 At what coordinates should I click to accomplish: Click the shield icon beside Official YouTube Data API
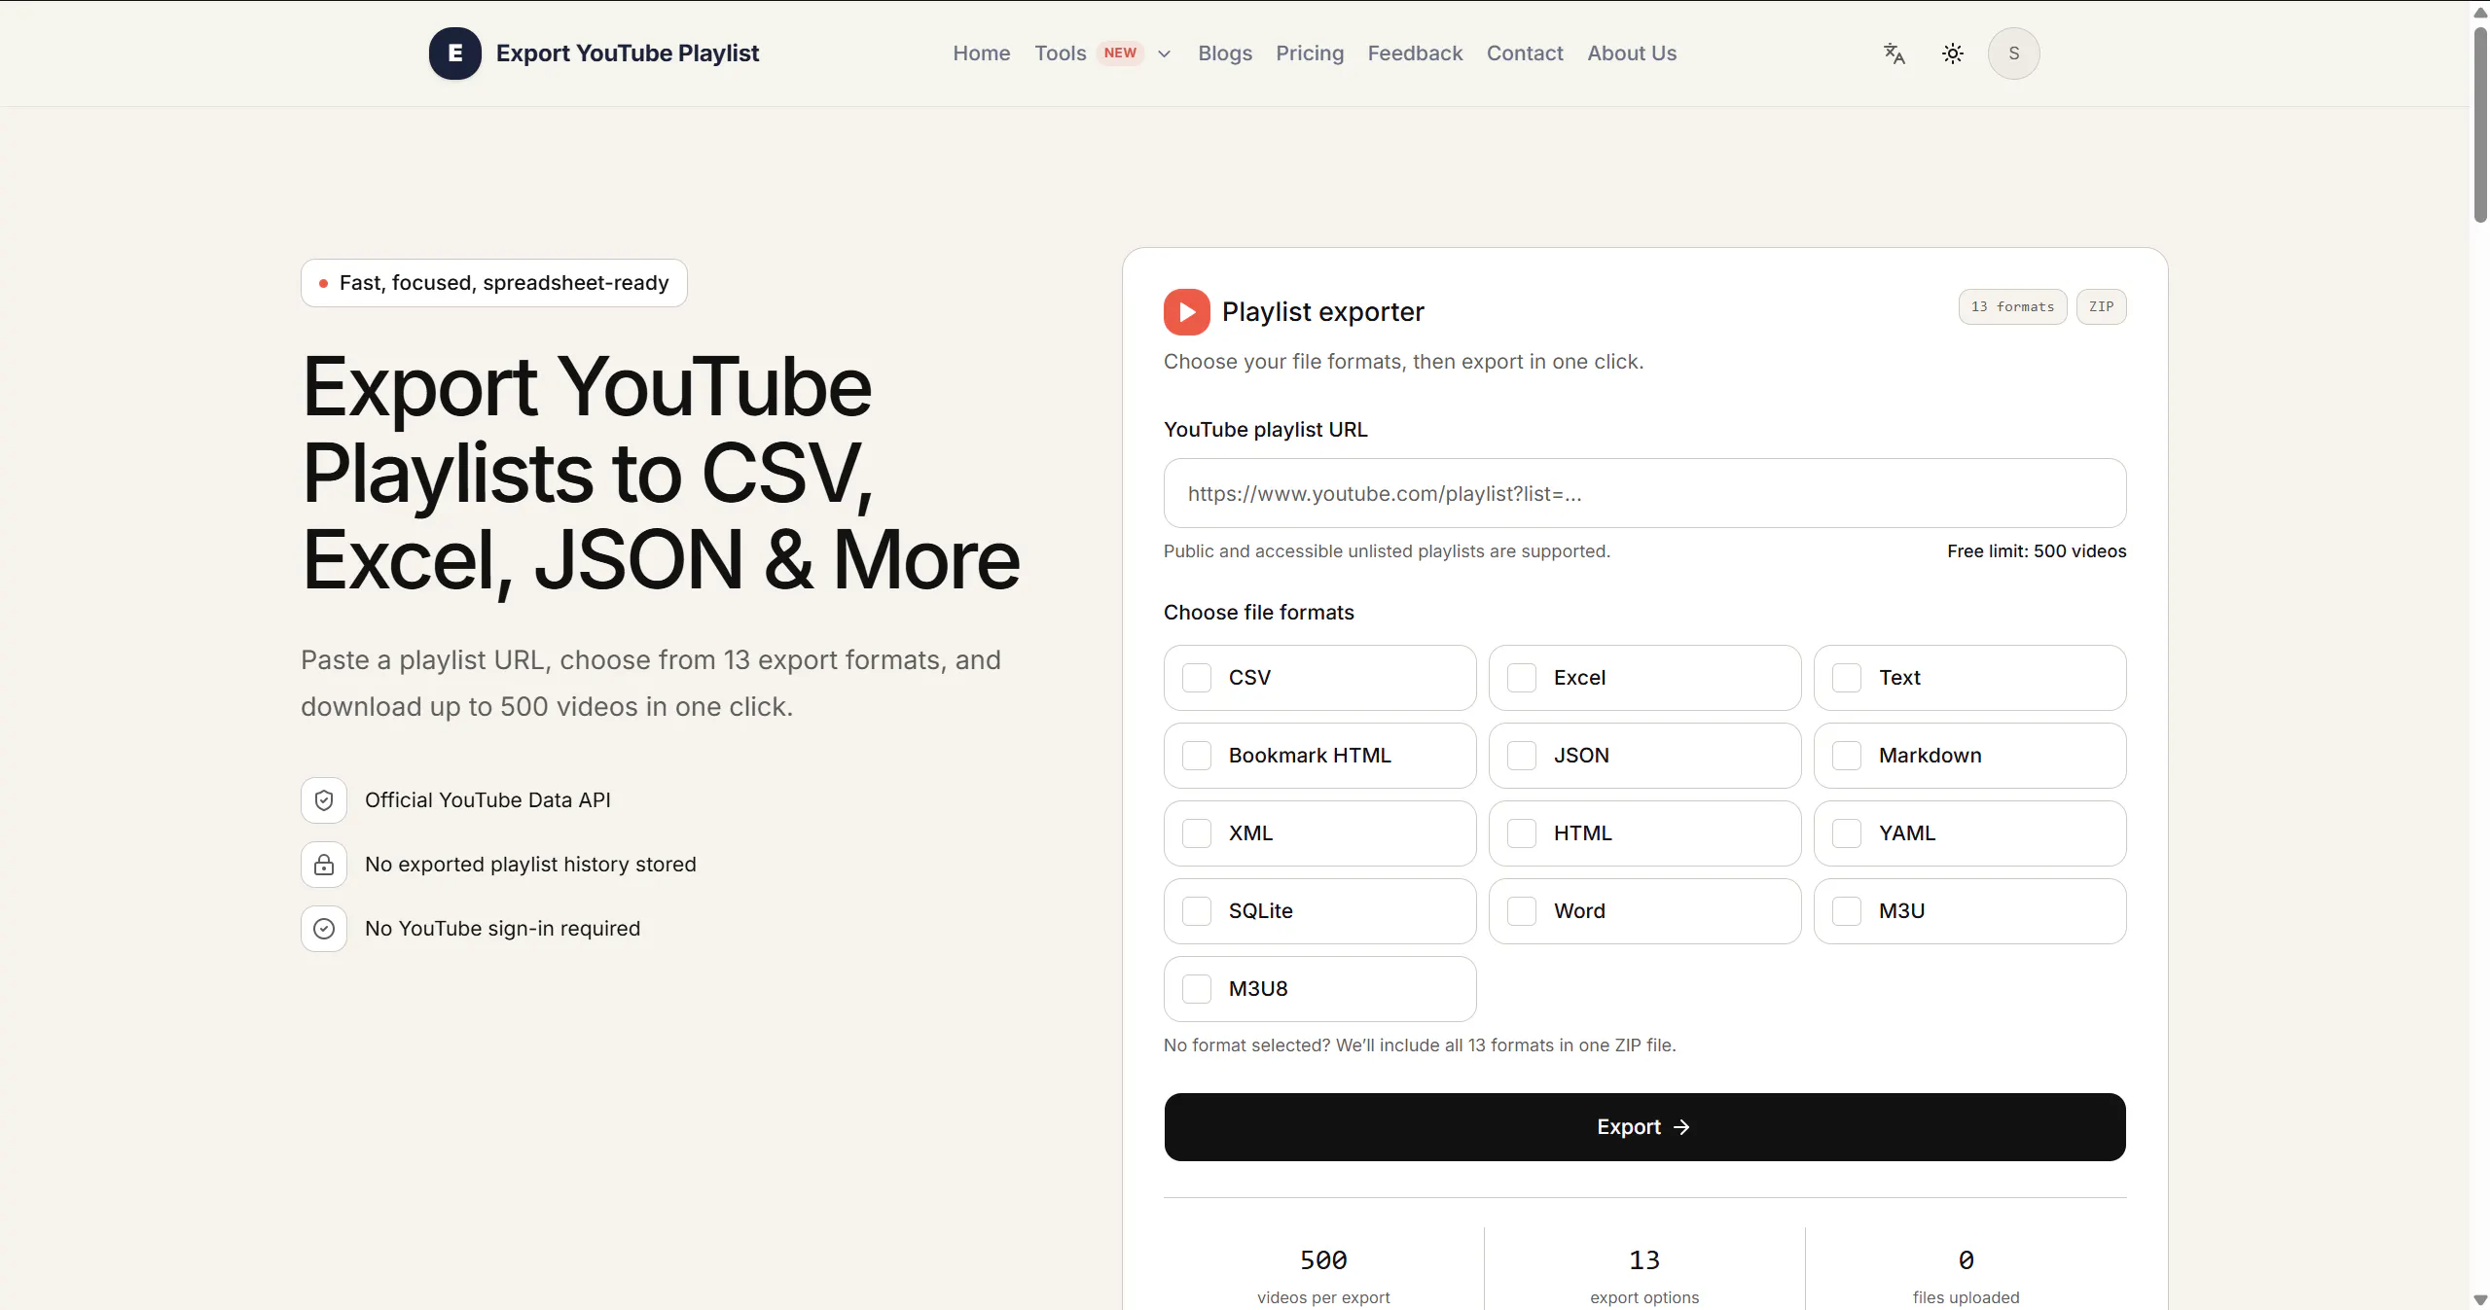pos(324,800)
